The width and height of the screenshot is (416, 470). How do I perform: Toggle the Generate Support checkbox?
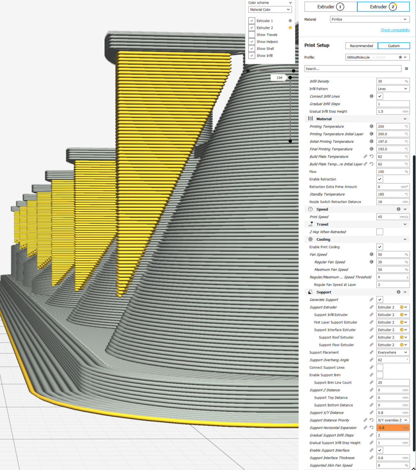[x=380, y=300]
